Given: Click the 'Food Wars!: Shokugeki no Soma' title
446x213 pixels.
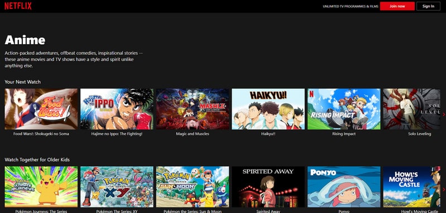Looking at the screenshot, I should point(41,134).
